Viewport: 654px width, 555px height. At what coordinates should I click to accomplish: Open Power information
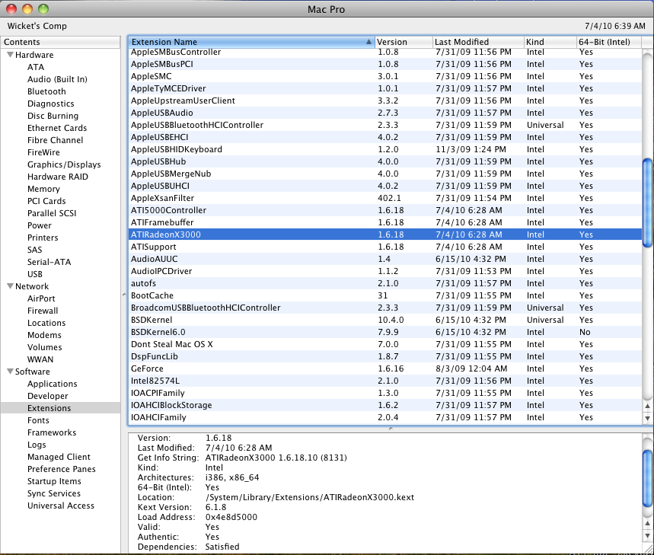[x=40, y=225]
